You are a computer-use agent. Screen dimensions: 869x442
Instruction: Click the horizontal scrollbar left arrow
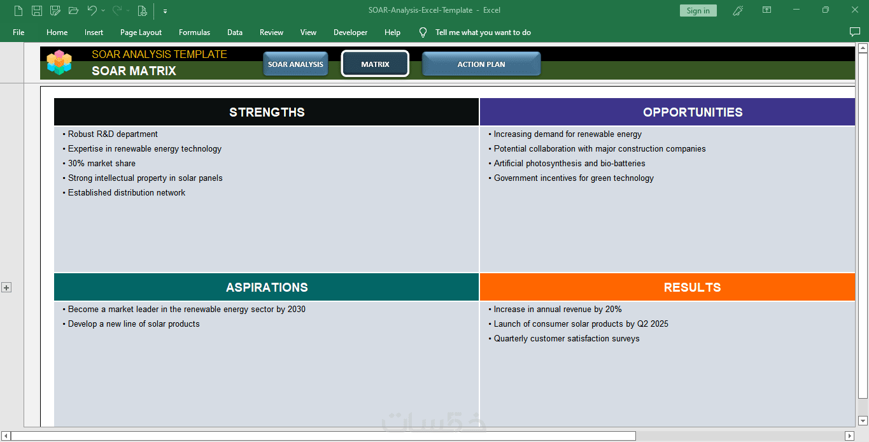(6, 436)
